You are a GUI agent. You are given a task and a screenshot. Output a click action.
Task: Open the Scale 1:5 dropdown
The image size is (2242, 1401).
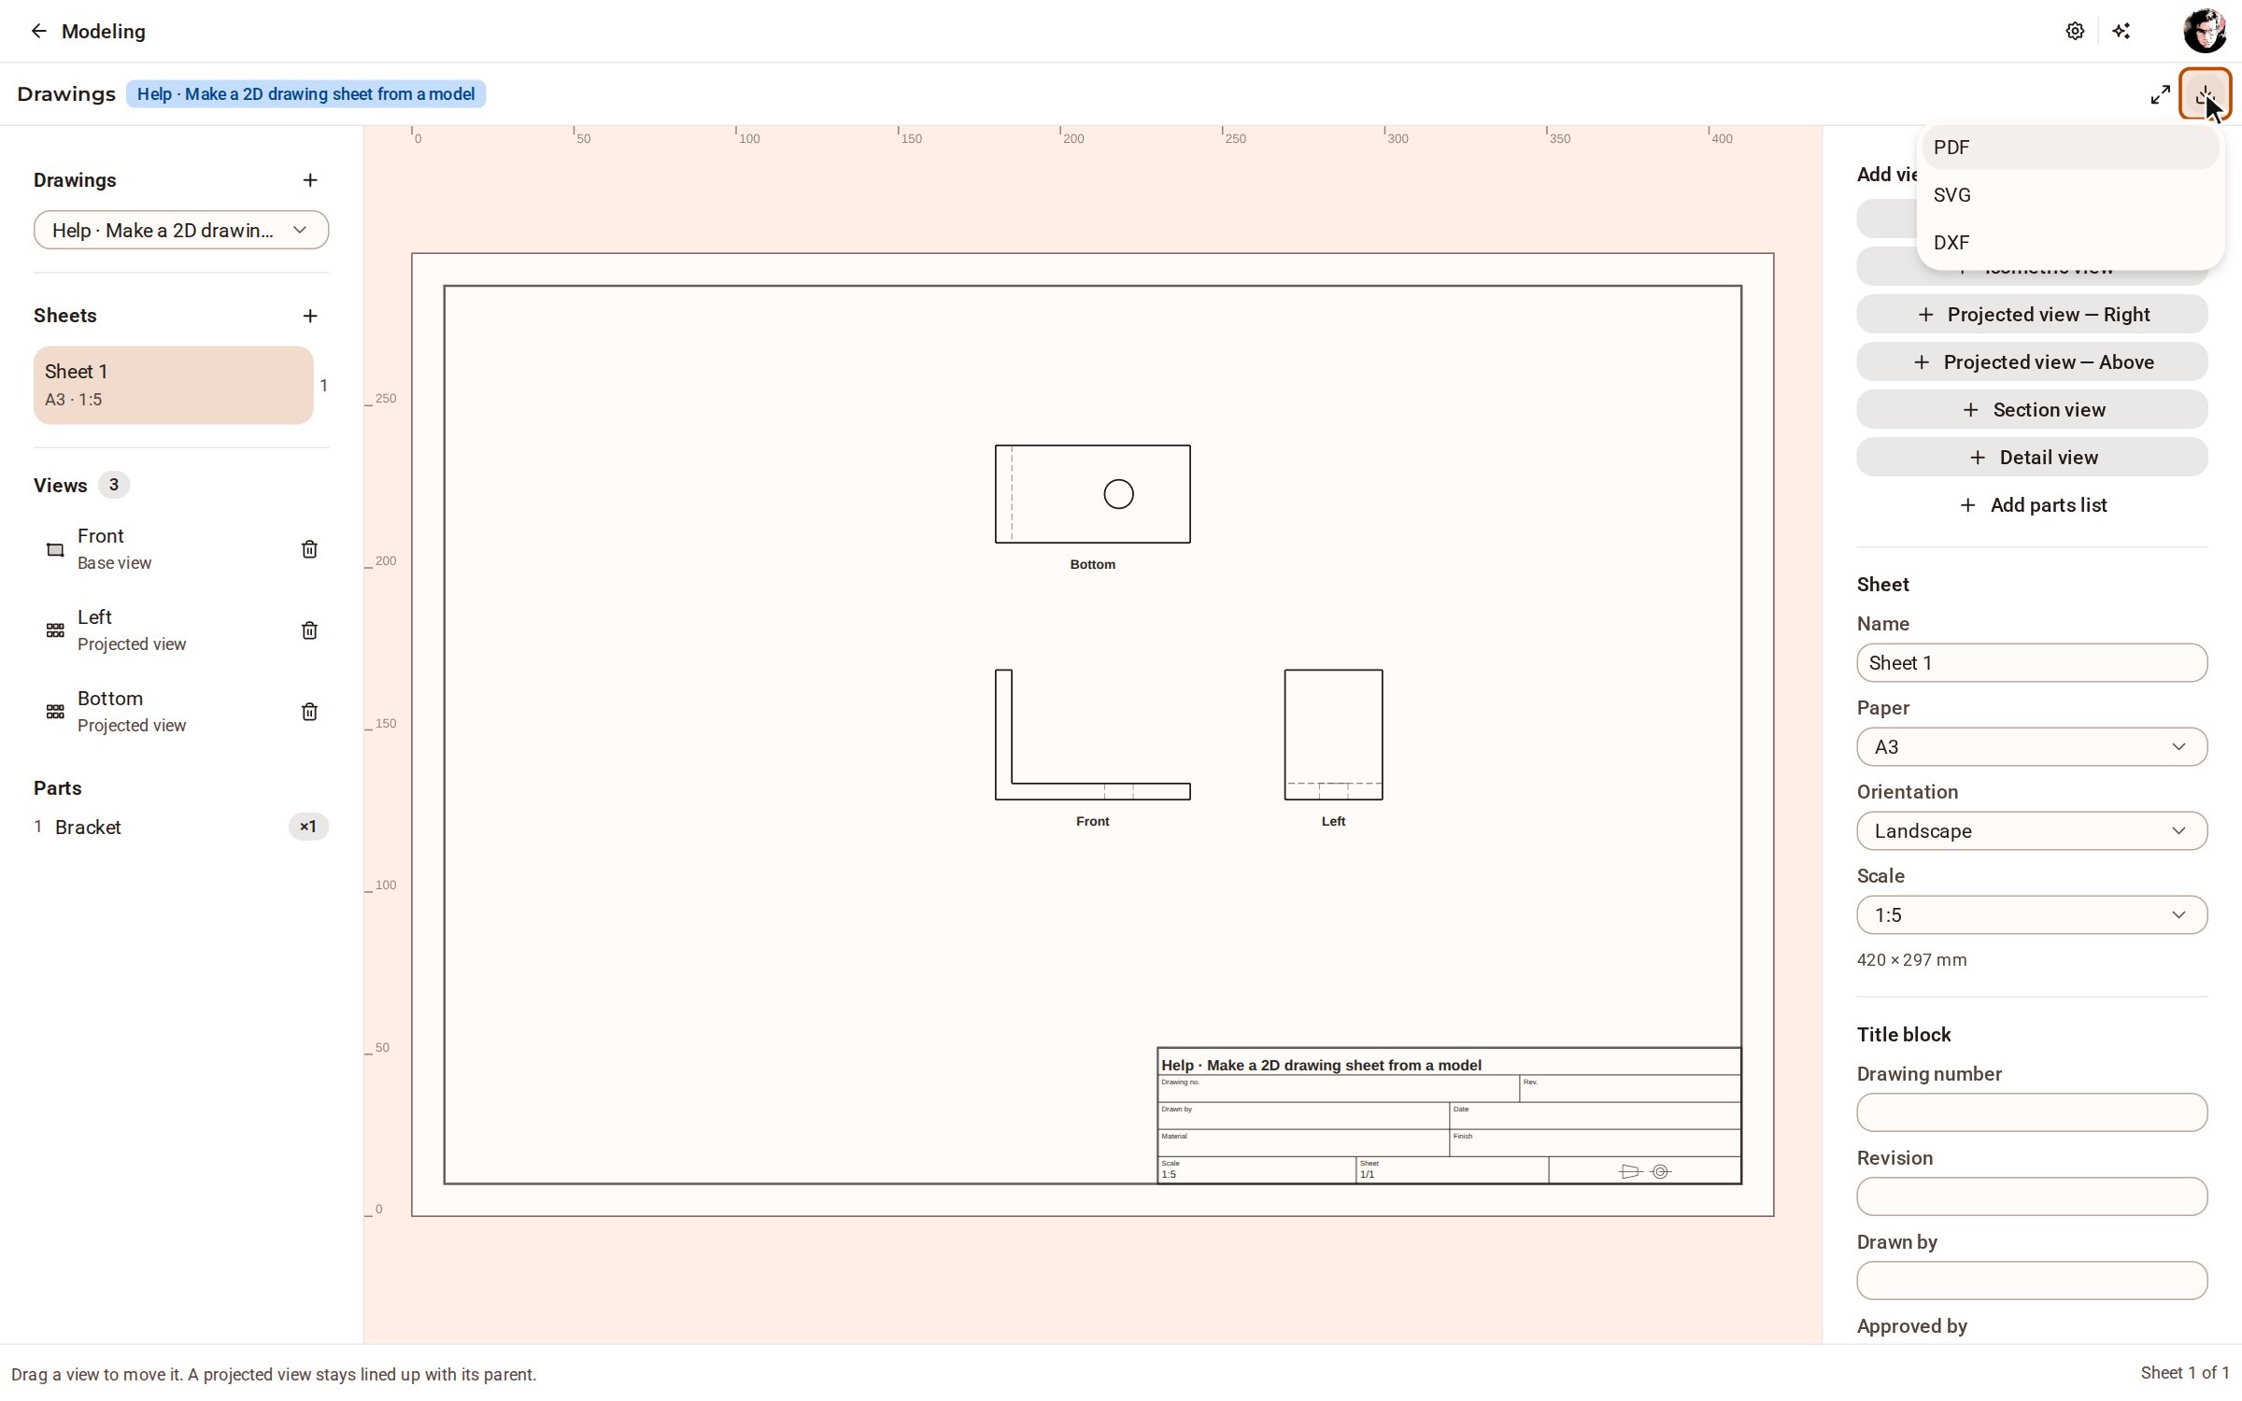(x=2032, y=914)
